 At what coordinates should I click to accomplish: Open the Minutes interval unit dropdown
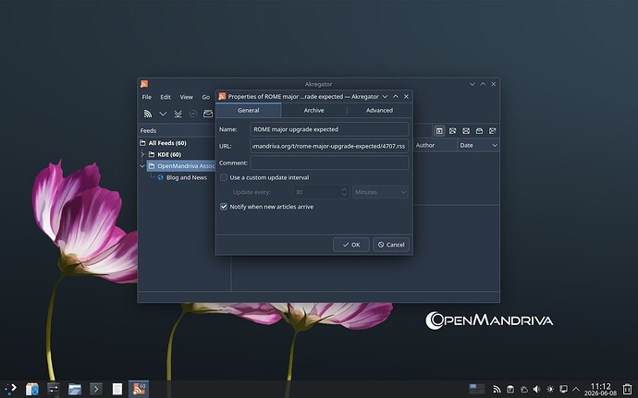[x=380, y=192]
